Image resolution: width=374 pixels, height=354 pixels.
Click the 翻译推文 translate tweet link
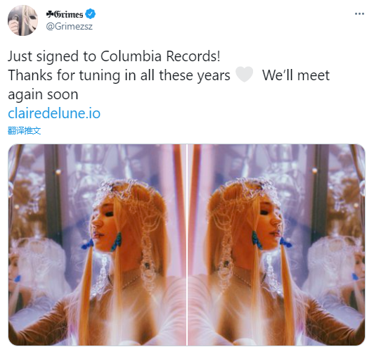coord(25,131)
